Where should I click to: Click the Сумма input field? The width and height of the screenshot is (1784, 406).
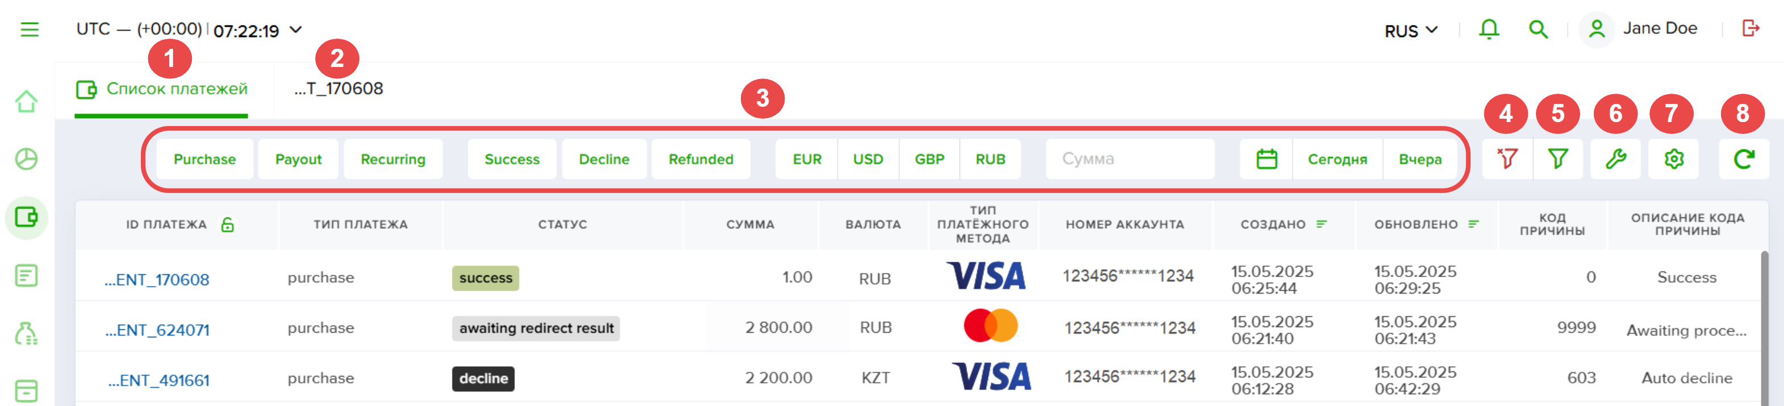[1129, 160]
